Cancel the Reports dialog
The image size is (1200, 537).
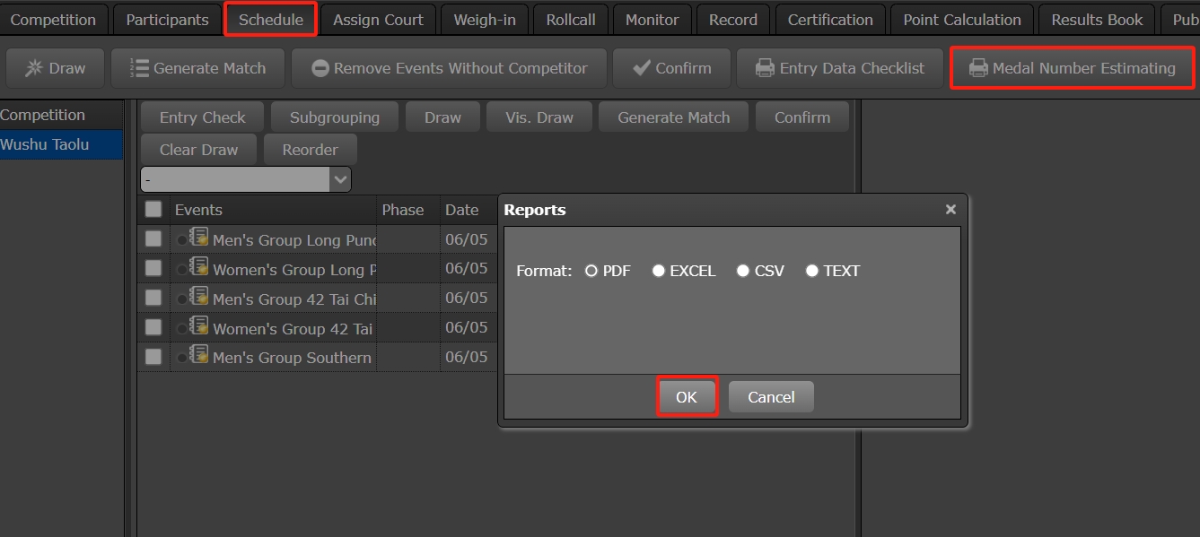click(770, 397)
